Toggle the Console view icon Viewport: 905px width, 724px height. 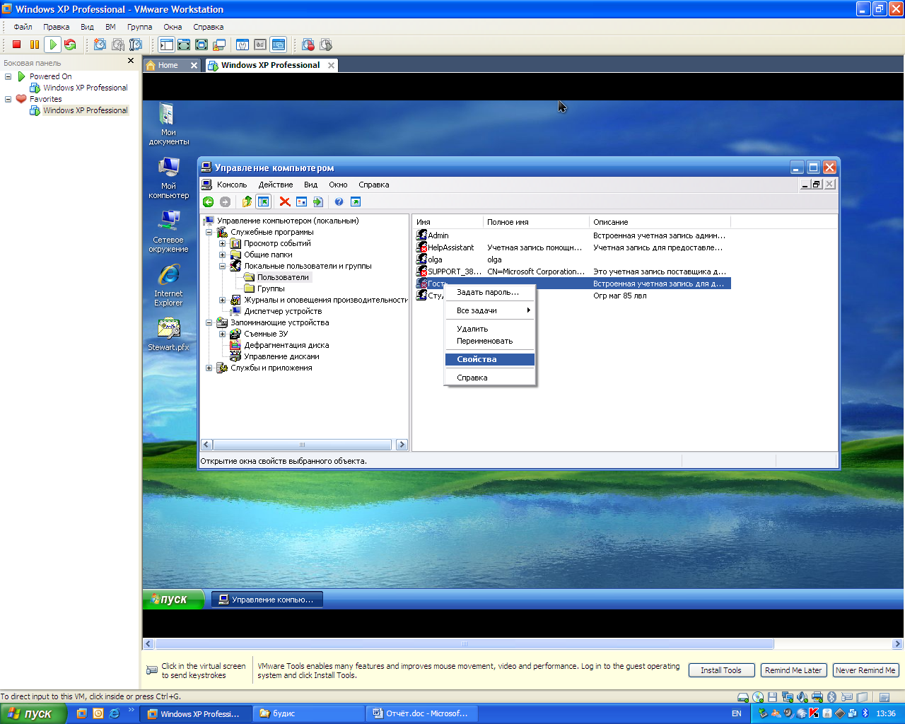coord(278,45)
